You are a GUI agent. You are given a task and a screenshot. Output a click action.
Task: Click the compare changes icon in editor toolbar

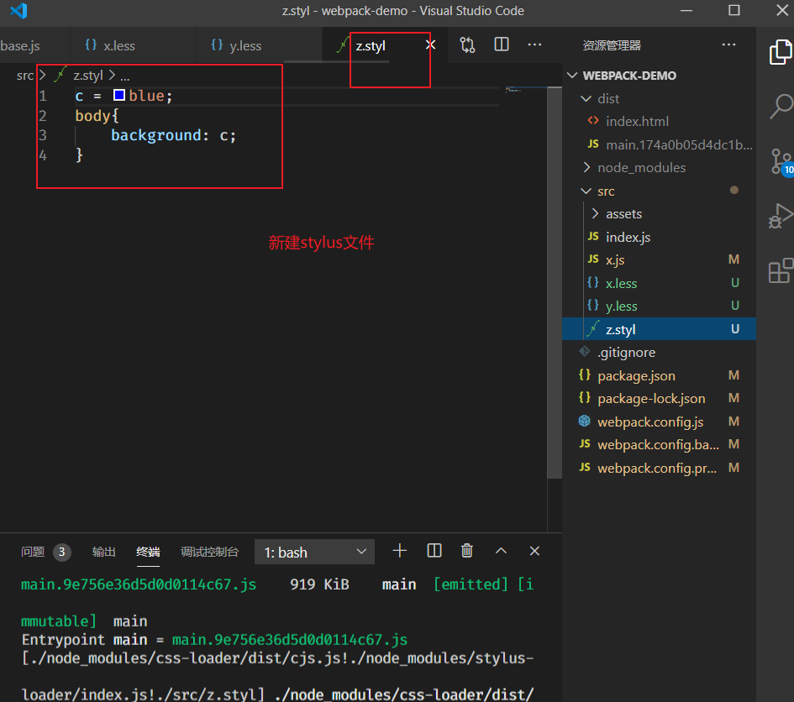[467, 45]
